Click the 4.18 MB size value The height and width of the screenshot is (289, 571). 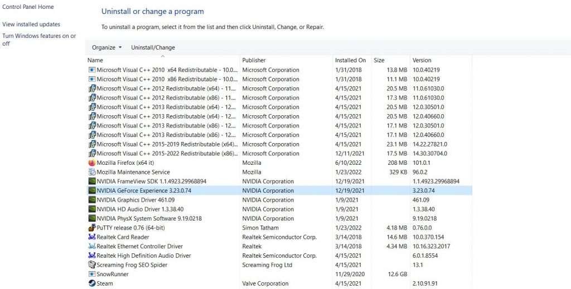pos(397,228)
